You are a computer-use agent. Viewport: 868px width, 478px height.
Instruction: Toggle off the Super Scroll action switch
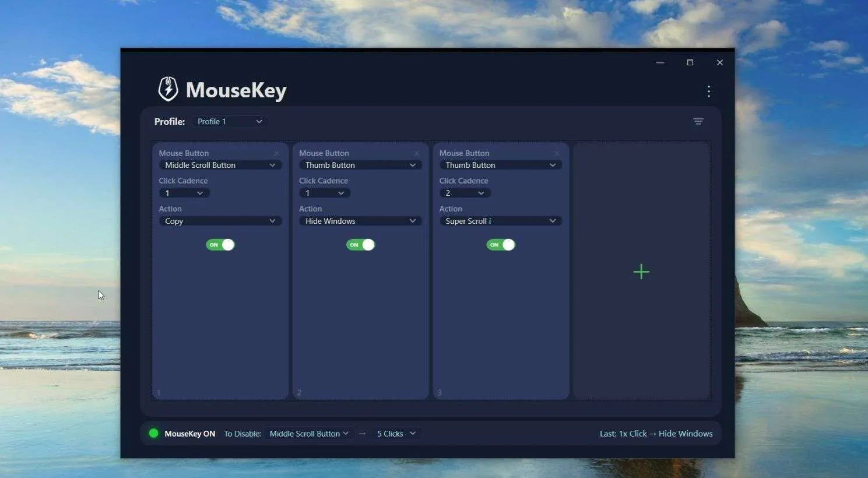[x=501, y=245]
